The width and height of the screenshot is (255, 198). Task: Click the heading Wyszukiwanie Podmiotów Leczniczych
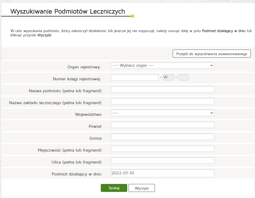click(68, 11)
